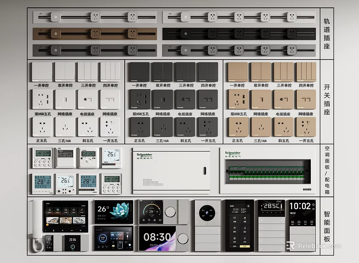Click the ReleBook.com watermark link
Viewport: 359px width, 263px height.
point(314,246)
